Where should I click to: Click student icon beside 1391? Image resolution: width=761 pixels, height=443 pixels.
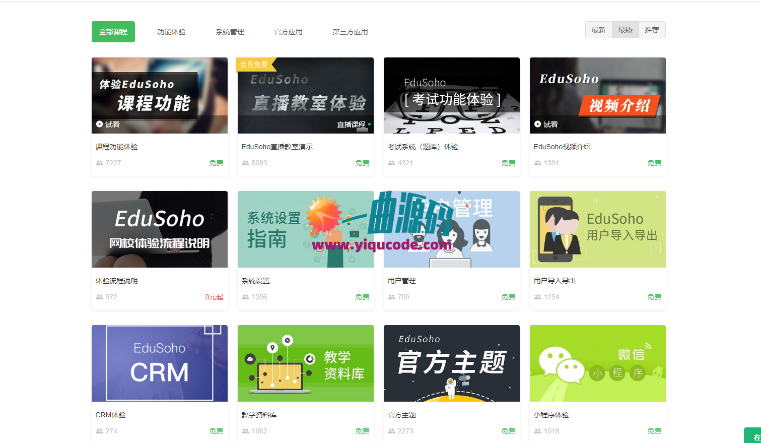click(x=537, y=163)
